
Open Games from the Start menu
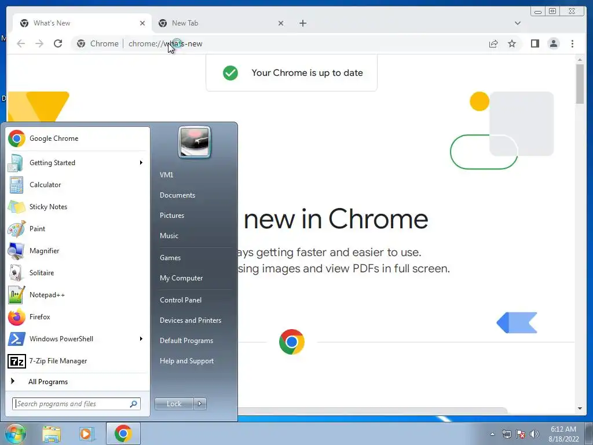(x=170, y=258)
